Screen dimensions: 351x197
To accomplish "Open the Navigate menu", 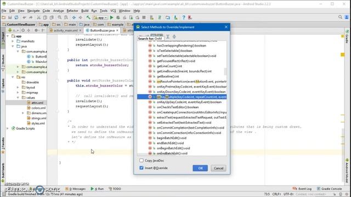I will (x=33, y=11).
